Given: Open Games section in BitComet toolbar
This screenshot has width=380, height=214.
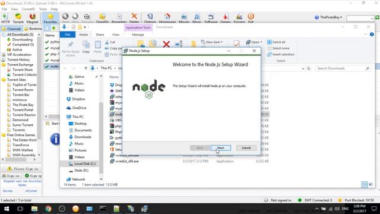Looking at the screenshot, I should pos(226,18).
